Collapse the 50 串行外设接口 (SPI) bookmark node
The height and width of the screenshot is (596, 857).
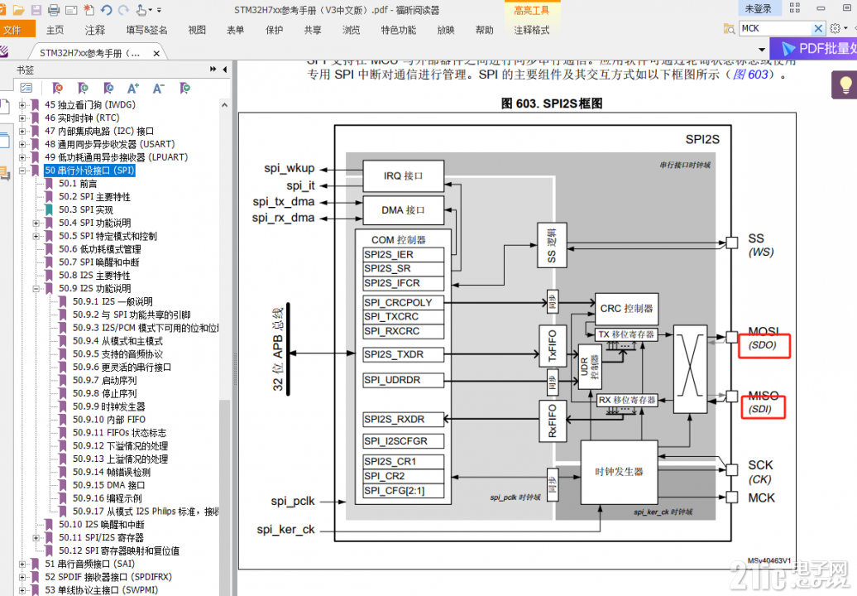coord(22,171)
